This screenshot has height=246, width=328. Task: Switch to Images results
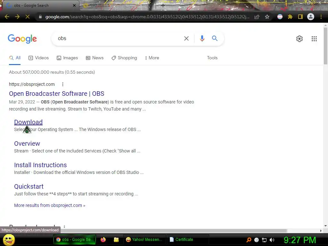67,58
